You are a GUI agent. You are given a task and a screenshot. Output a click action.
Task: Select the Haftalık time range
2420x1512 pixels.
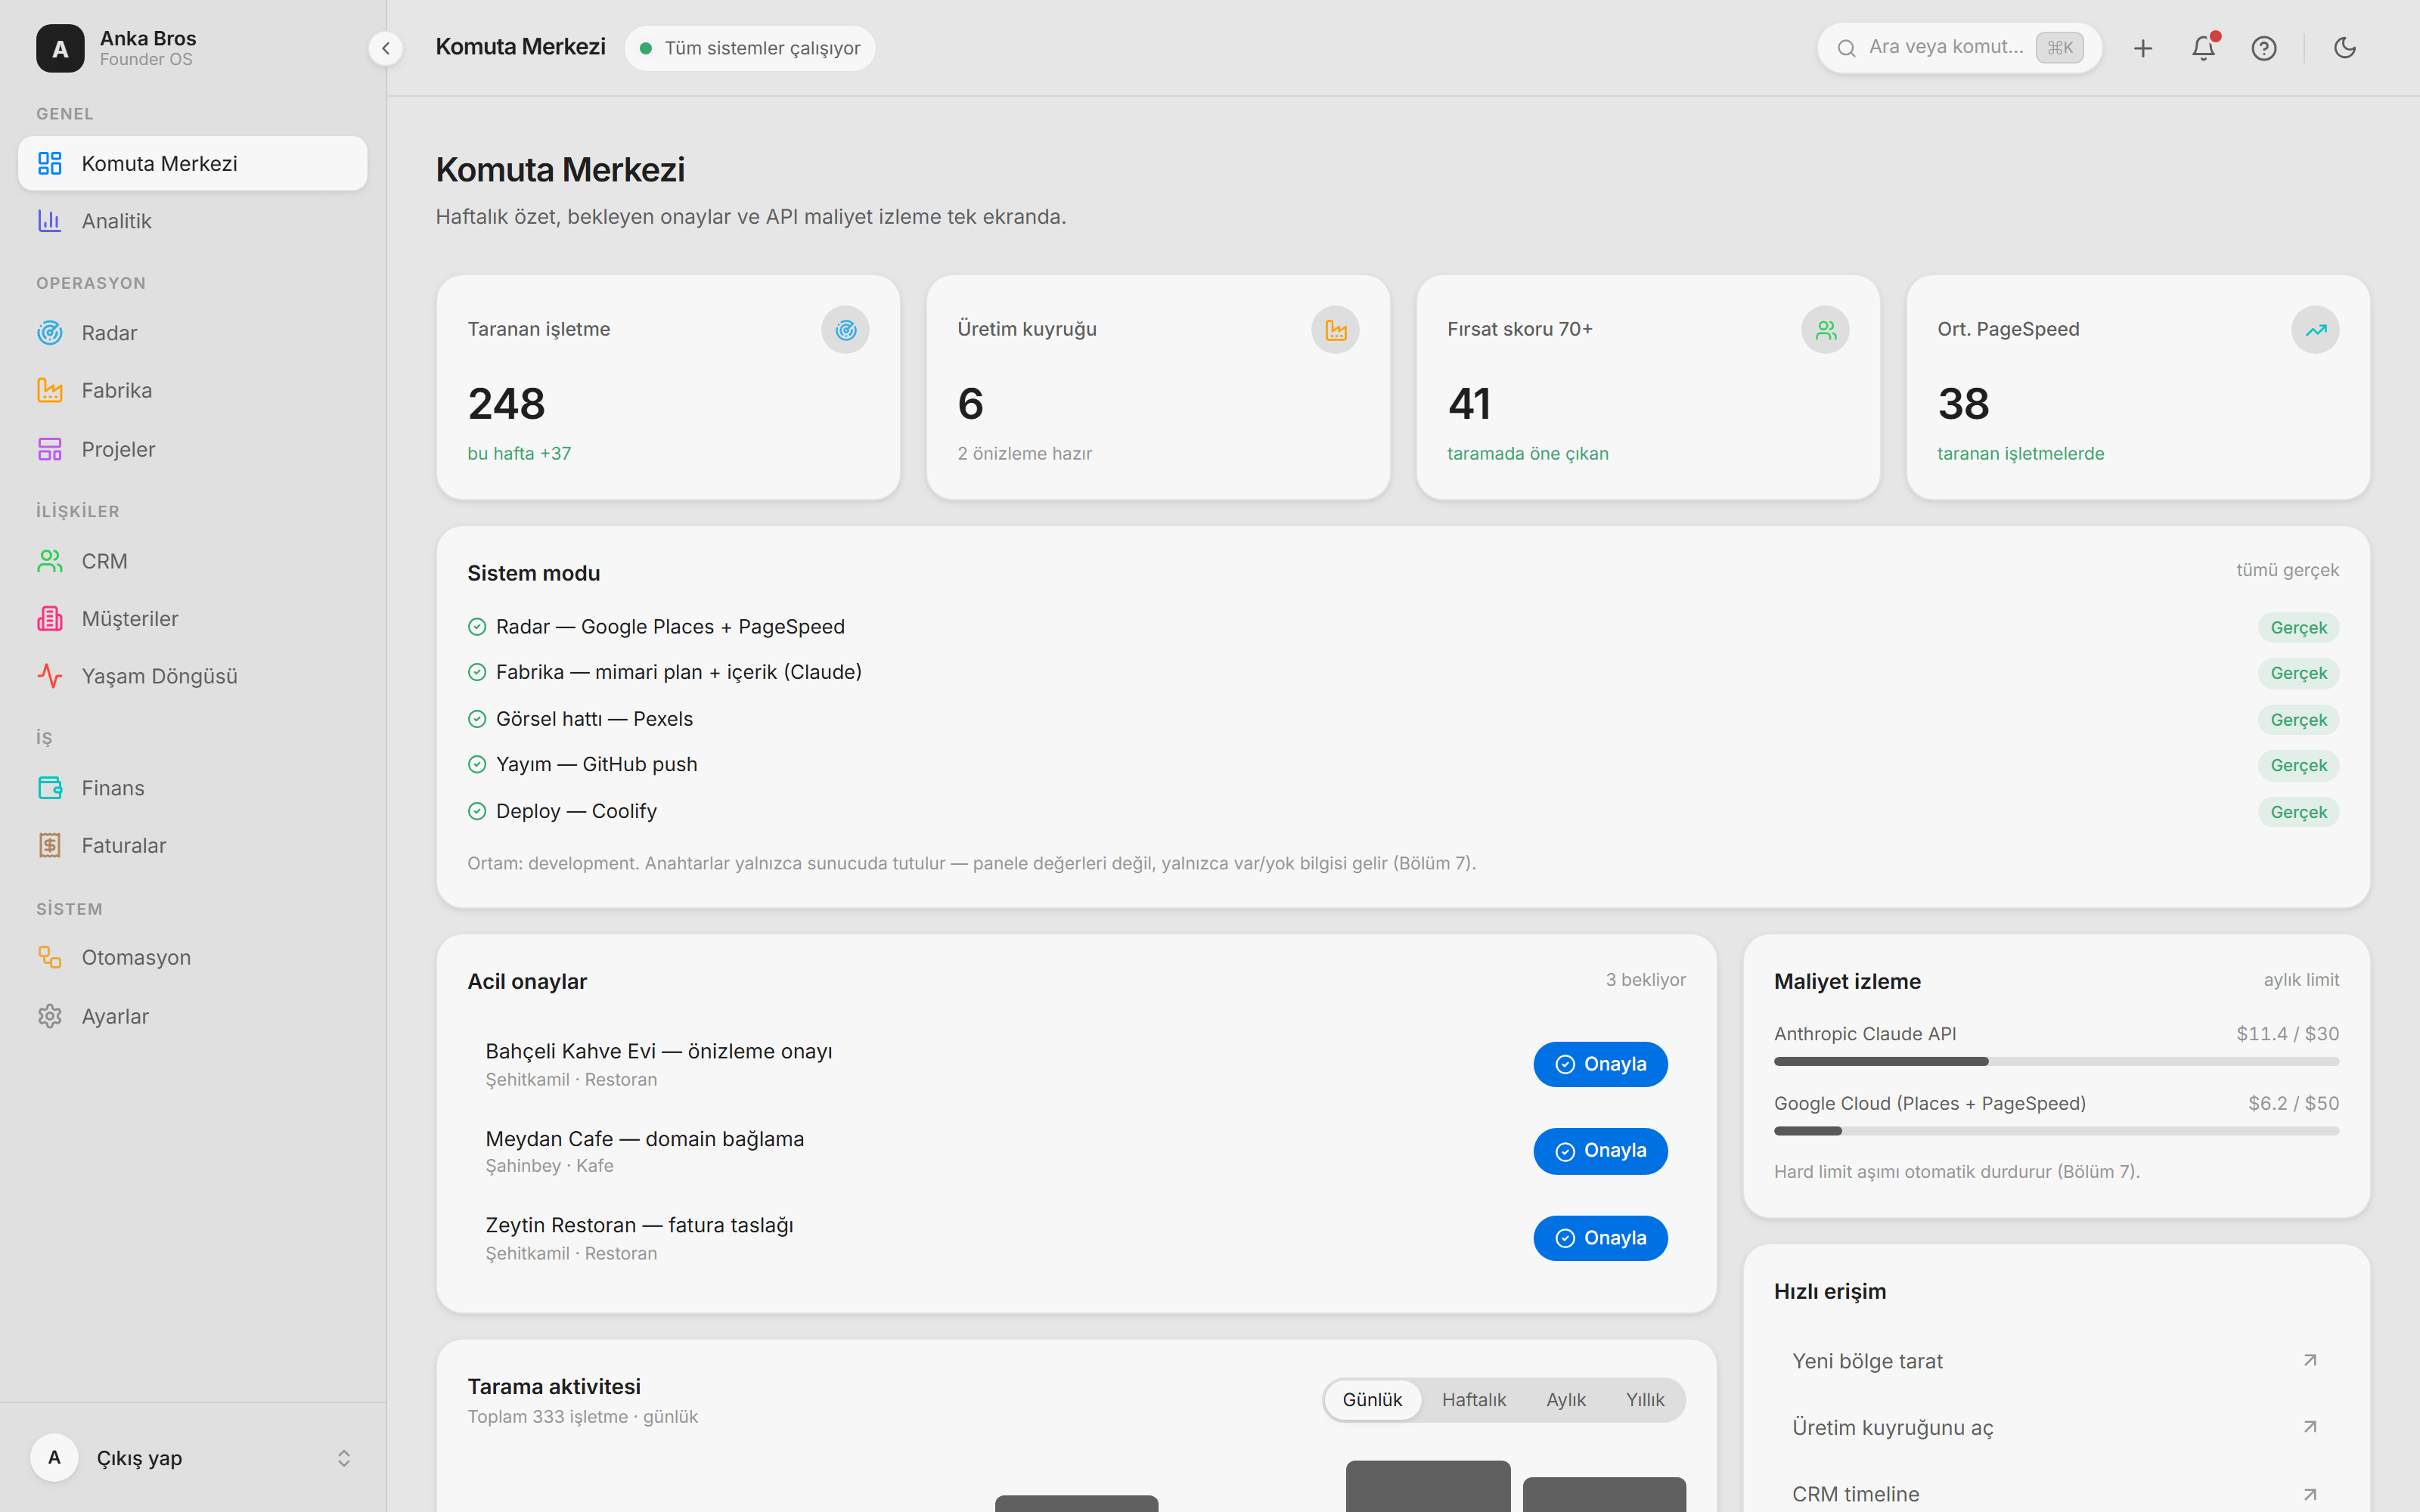tap(1473, 1399)
